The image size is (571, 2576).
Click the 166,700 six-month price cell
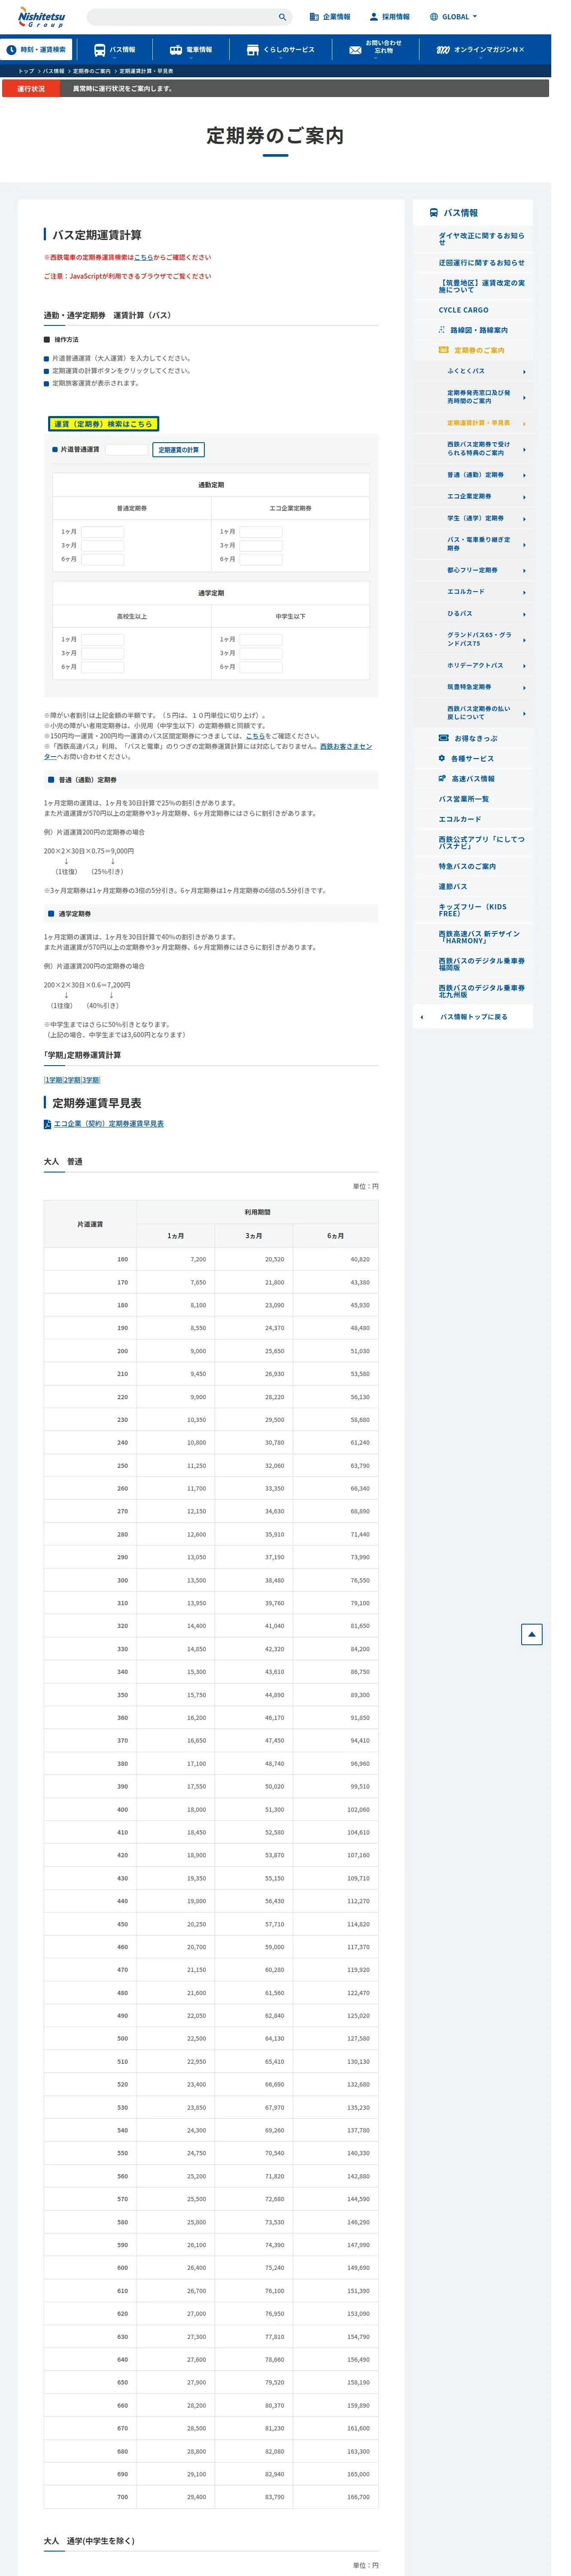pos(336,2497)
